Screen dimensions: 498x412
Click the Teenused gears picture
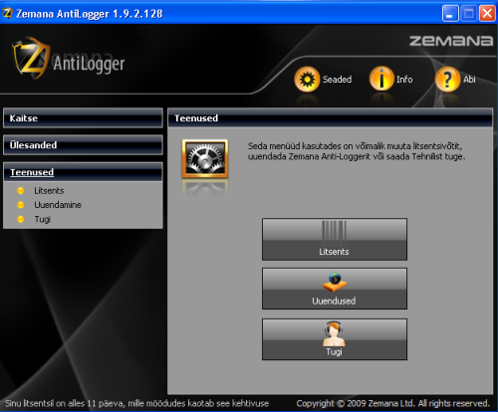coord(205,158)
